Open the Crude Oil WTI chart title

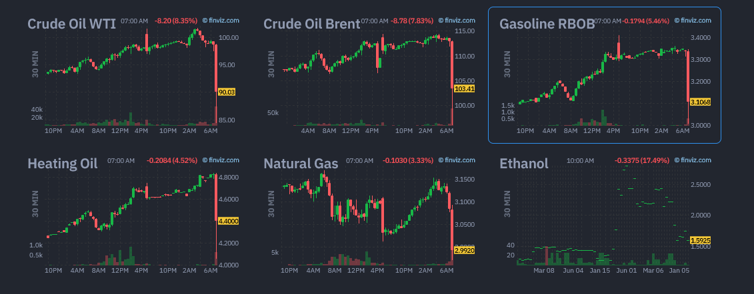click(71, 24)
